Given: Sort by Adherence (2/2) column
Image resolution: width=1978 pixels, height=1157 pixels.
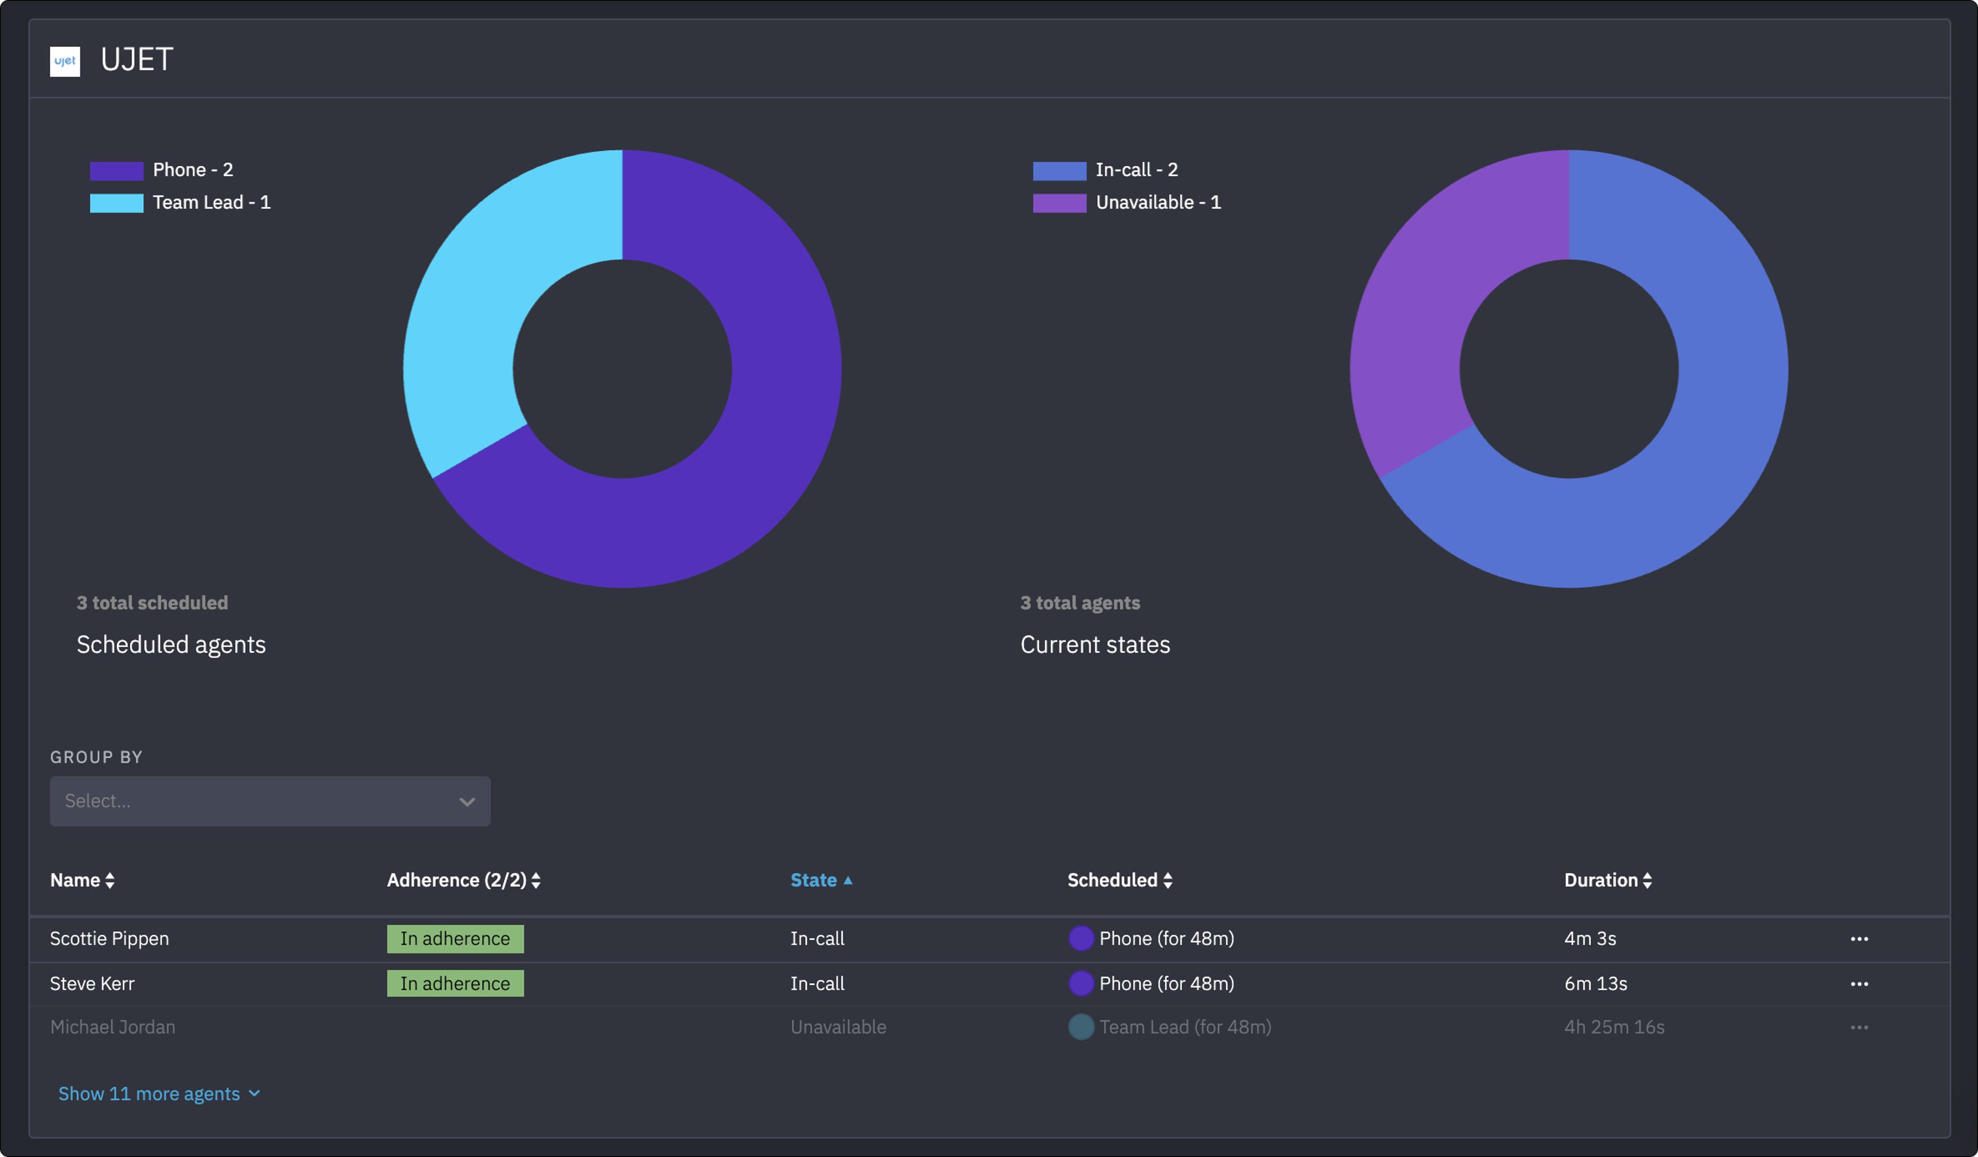Looking at the screenshot, I should click(463, 880).
